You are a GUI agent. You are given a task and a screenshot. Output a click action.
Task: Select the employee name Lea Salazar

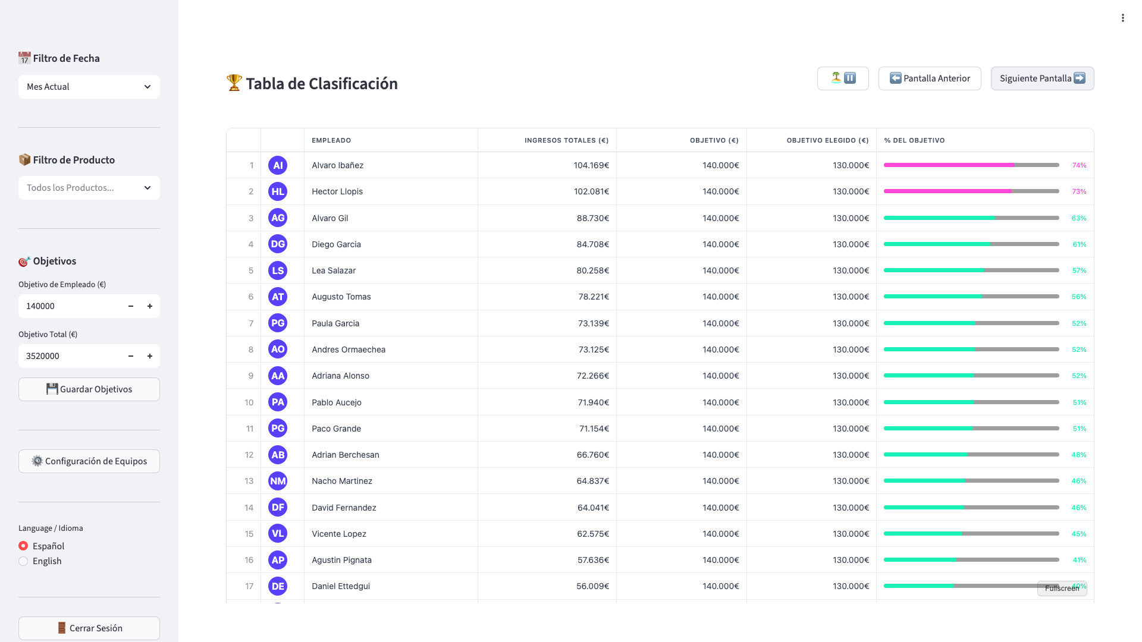(x=334, y=270)
